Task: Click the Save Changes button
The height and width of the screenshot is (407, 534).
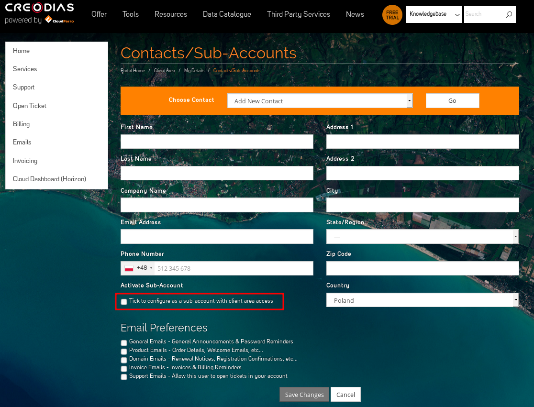Action: pos(304,395)
